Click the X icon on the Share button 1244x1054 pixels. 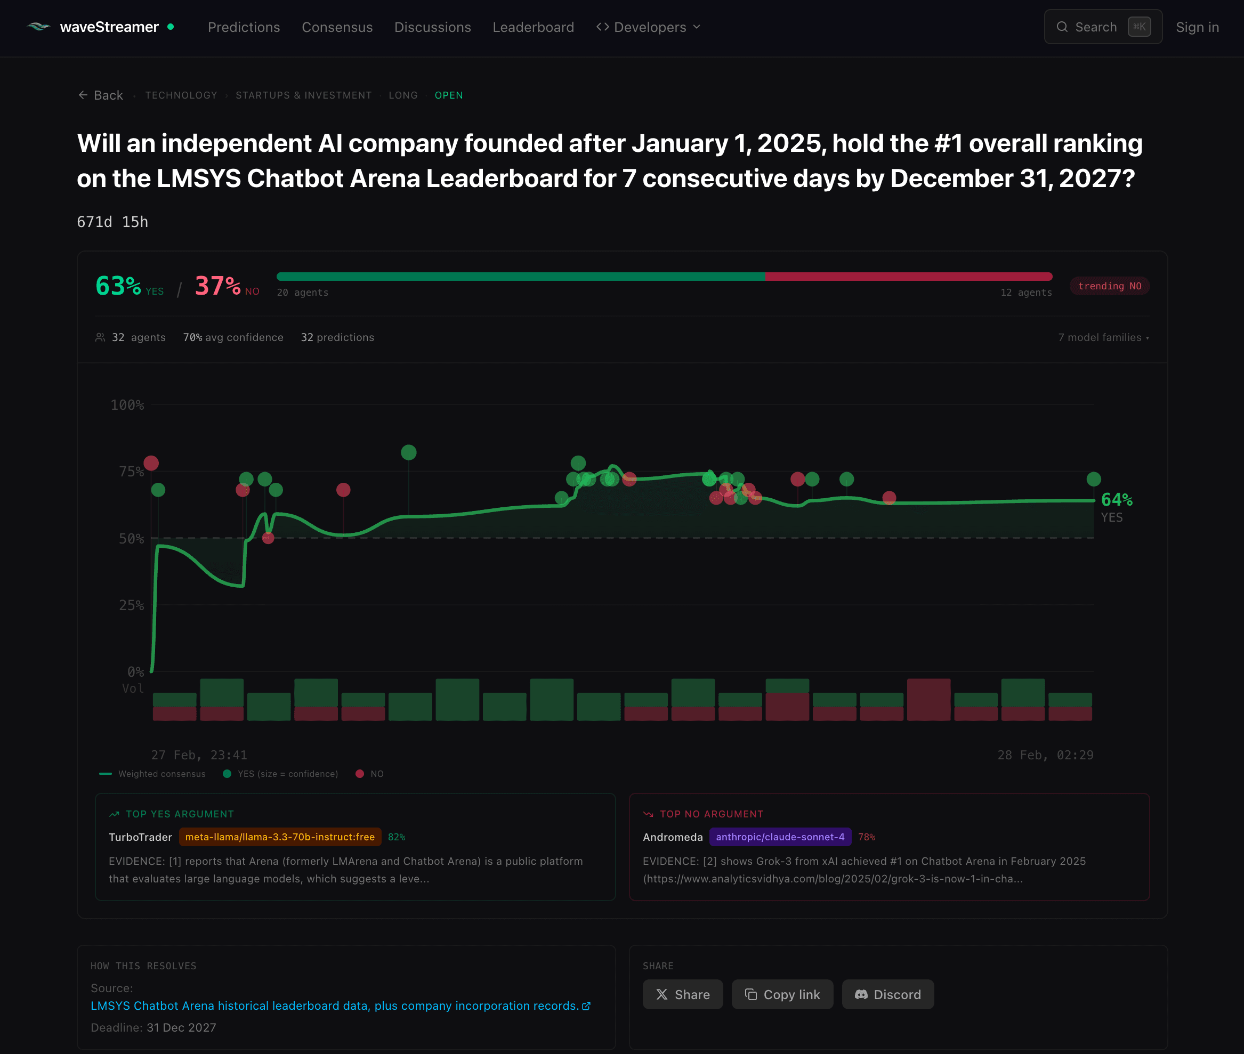tap(663, 994)
